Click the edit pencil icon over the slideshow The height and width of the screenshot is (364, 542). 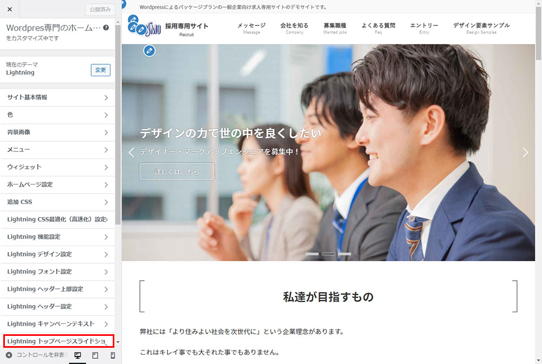tap(150, 51)
